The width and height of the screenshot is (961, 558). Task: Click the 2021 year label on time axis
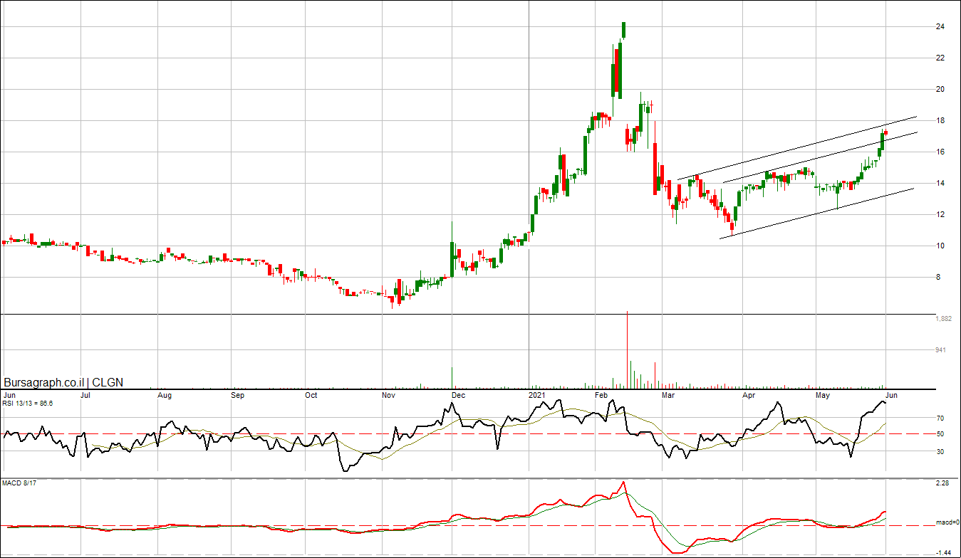click(x=537, y=394)
